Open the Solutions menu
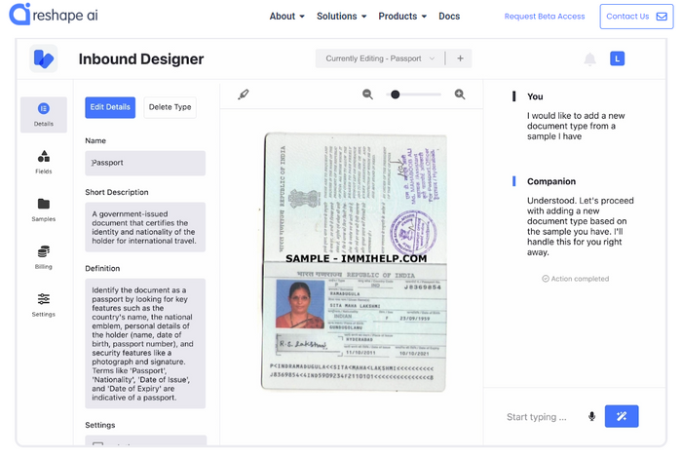The width and height of the screenshot is (682, 458). tap(341, 17)
